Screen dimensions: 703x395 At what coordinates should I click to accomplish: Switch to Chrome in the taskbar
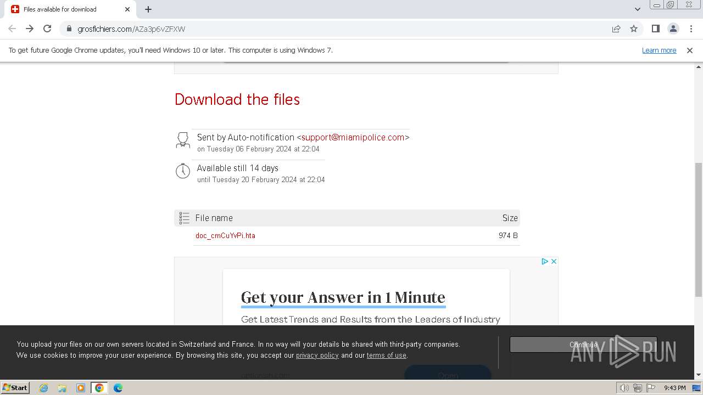pyautogui.click(x=99, y=388)
